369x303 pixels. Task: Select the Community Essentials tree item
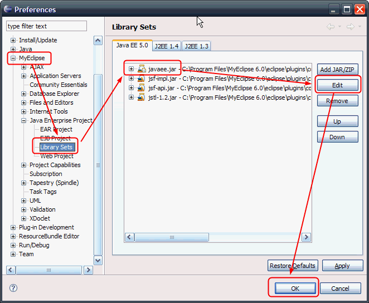pyautogui.click(x=59, y=85)
